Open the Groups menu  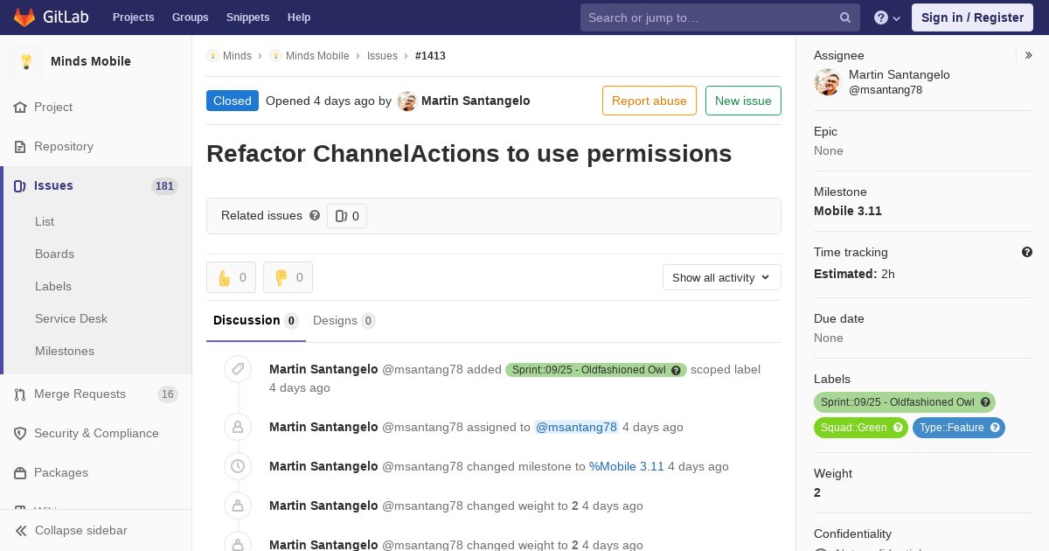[x=190, y=17]
